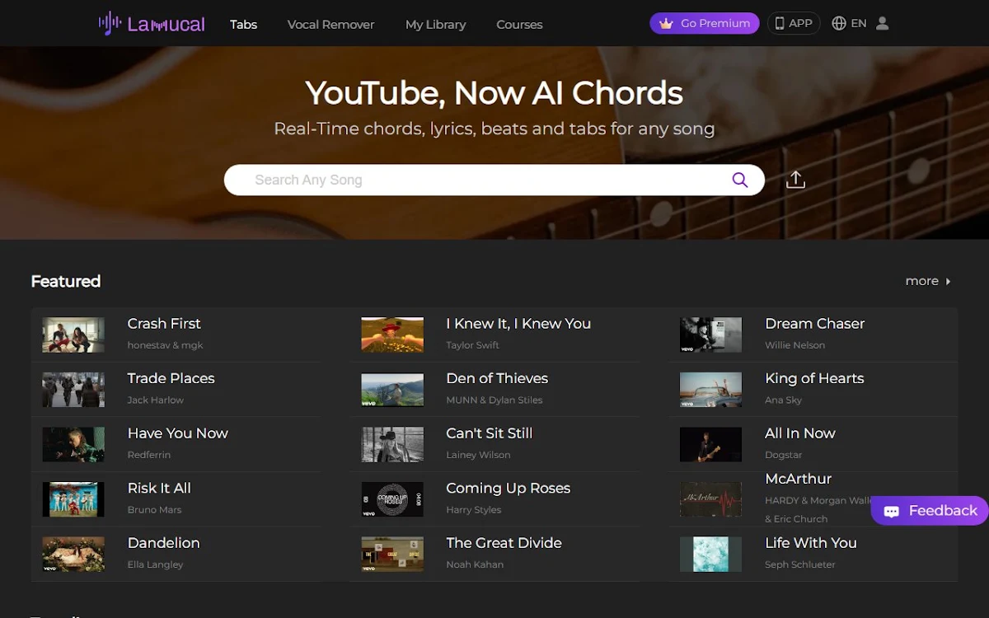Select the Trade Places song title
The width and height of the screenshot is (989, 618).
pyautogui.click(x=171, y=378)
